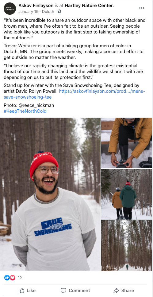Image resolution: width=153 pixels, height=297 pixels.
Task: Open the photo of strapping on snowshoes
Action: coord(127,143)
